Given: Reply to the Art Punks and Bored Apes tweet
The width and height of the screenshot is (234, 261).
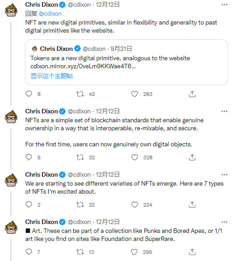Looking at the screenshot, I should 29,252.
